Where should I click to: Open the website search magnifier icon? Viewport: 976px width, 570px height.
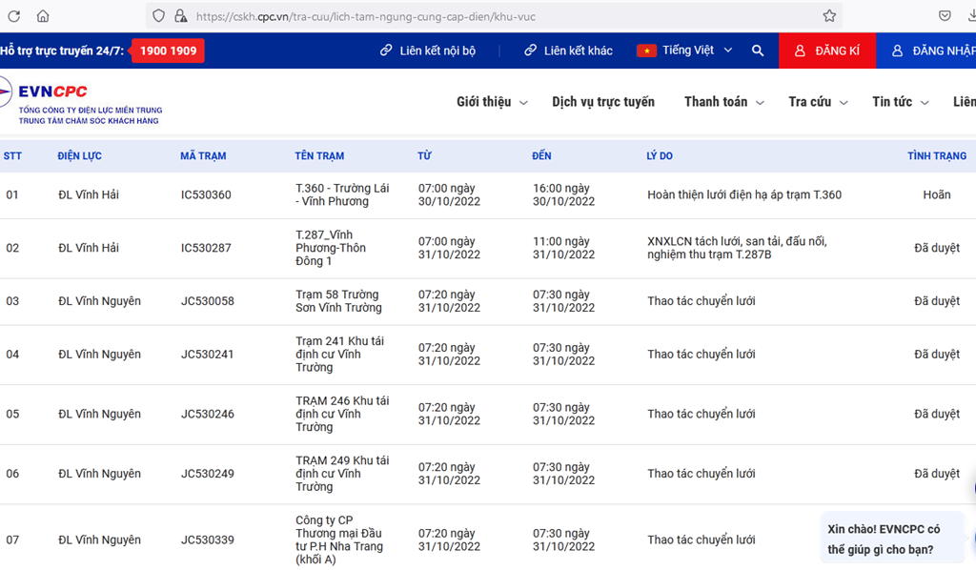coord(758,51)
